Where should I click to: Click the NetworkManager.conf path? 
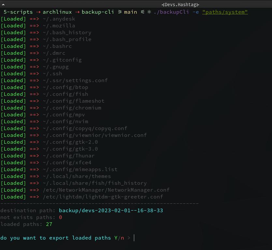(x=106, y=190)
